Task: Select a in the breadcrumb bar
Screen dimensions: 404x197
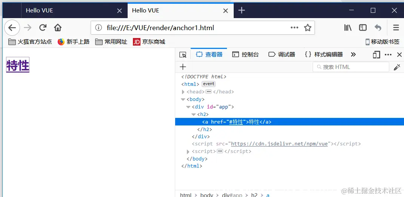Action: pyautogui.click(x=268, y=195)
